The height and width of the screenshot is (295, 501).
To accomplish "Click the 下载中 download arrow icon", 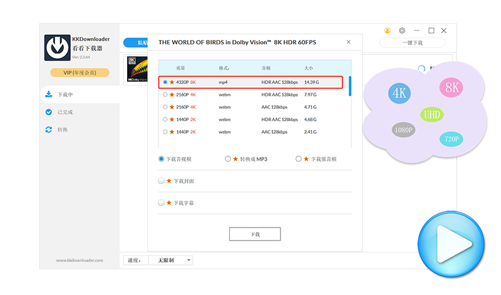I will tap(48, 94).
